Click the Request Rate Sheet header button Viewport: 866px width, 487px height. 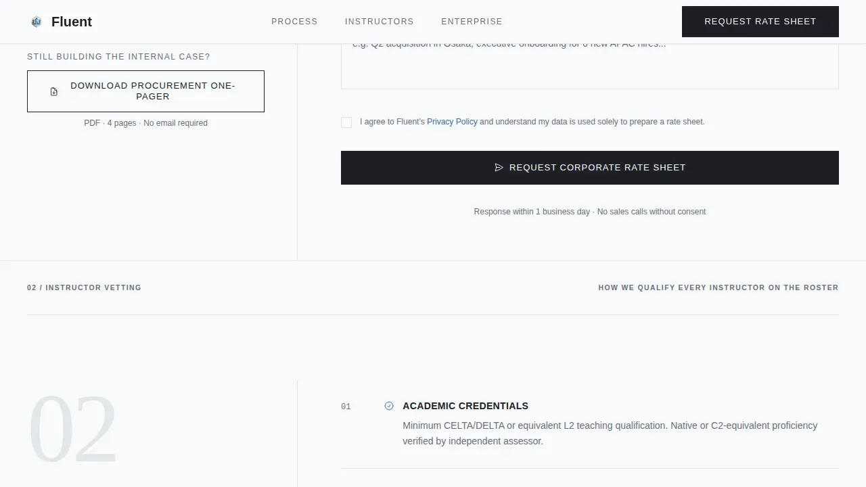pyautogui.click(x=760, y=22)
